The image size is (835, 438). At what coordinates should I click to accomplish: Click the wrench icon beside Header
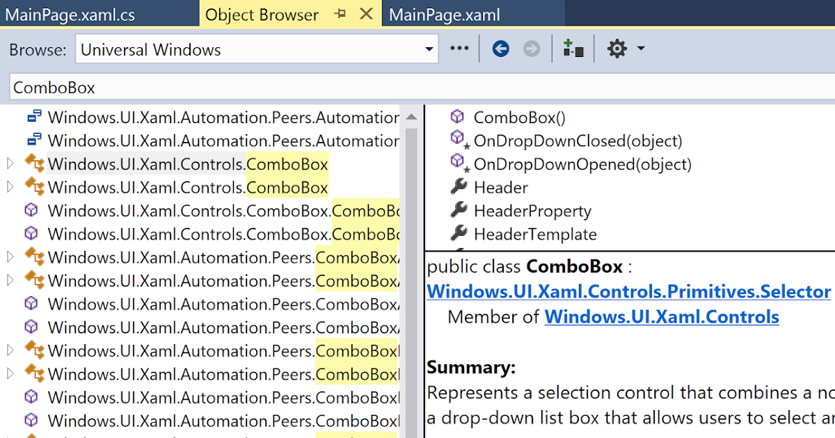point(459,187)
